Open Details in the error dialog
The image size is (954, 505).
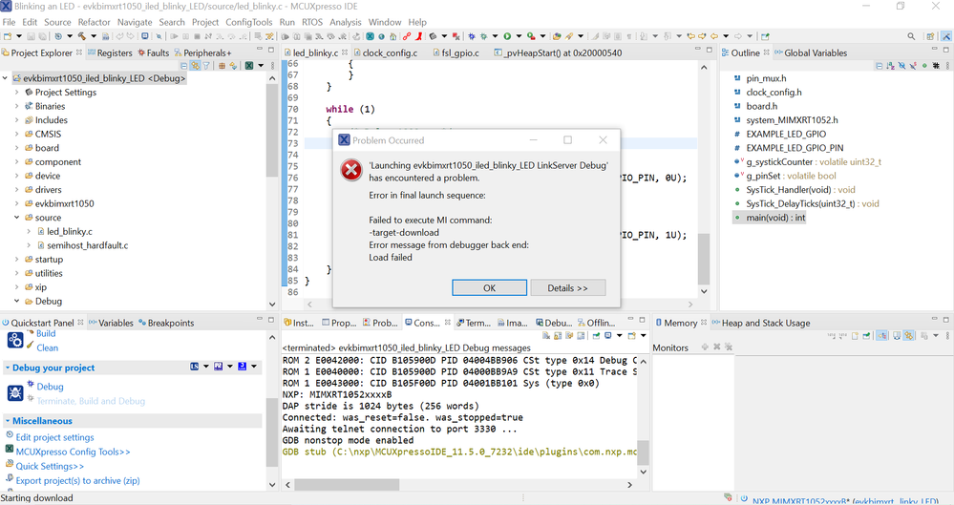(x=567, y=287)
